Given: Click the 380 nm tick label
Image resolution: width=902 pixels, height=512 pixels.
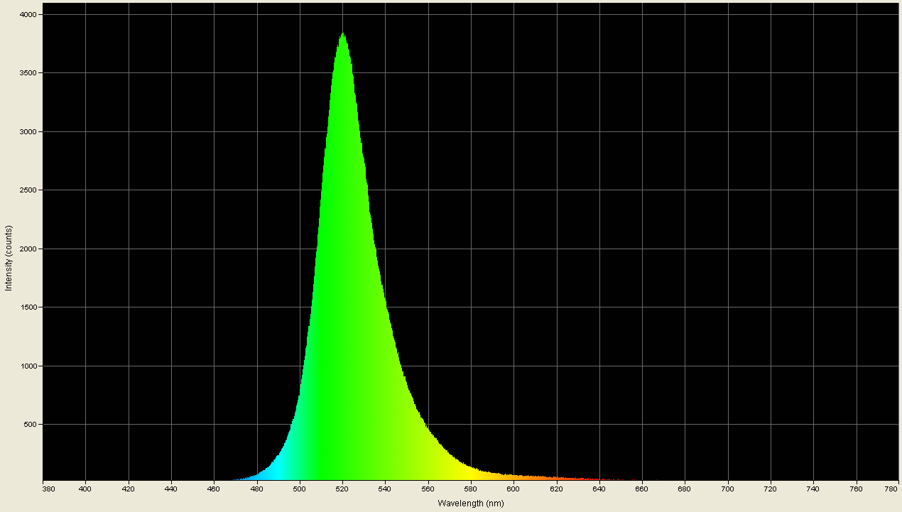Looking at the screenshot, I should tap(48, 489).
